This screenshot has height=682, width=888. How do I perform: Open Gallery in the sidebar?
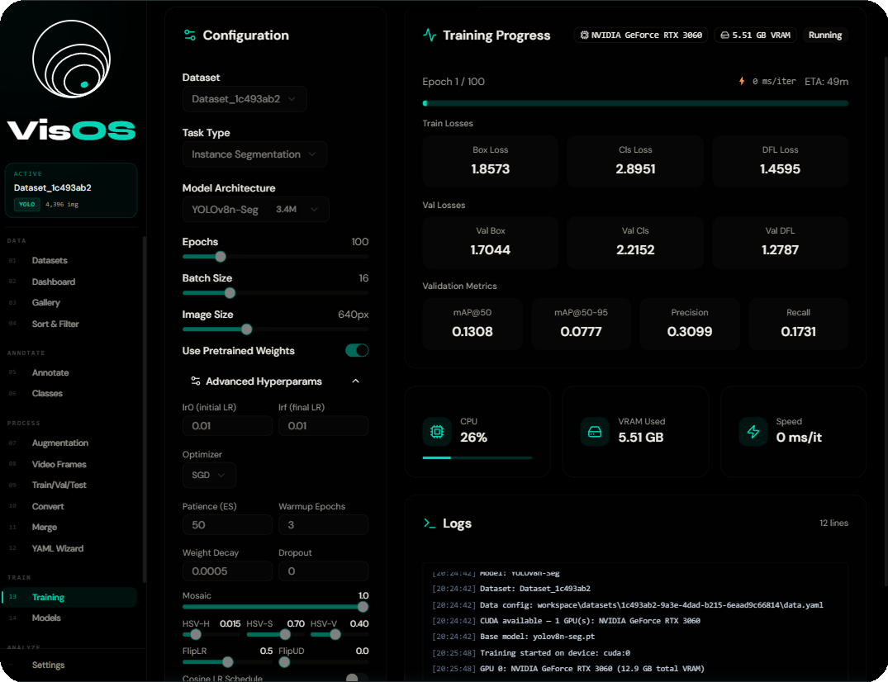(46, 303)
